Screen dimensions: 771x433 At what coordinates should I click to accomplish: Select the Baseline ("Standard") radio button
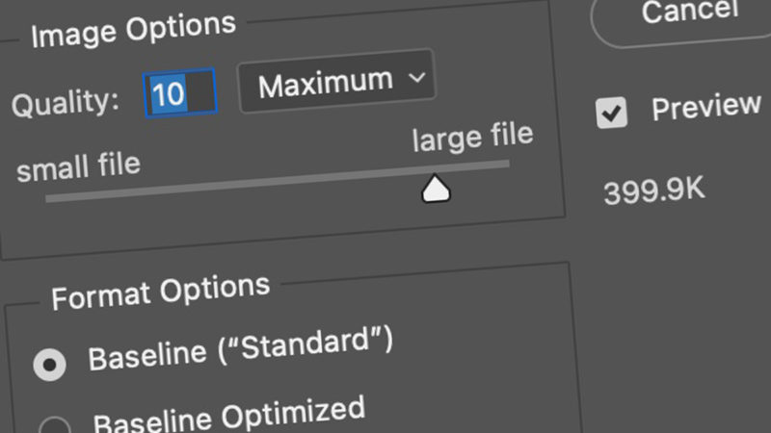click(50, 365)
